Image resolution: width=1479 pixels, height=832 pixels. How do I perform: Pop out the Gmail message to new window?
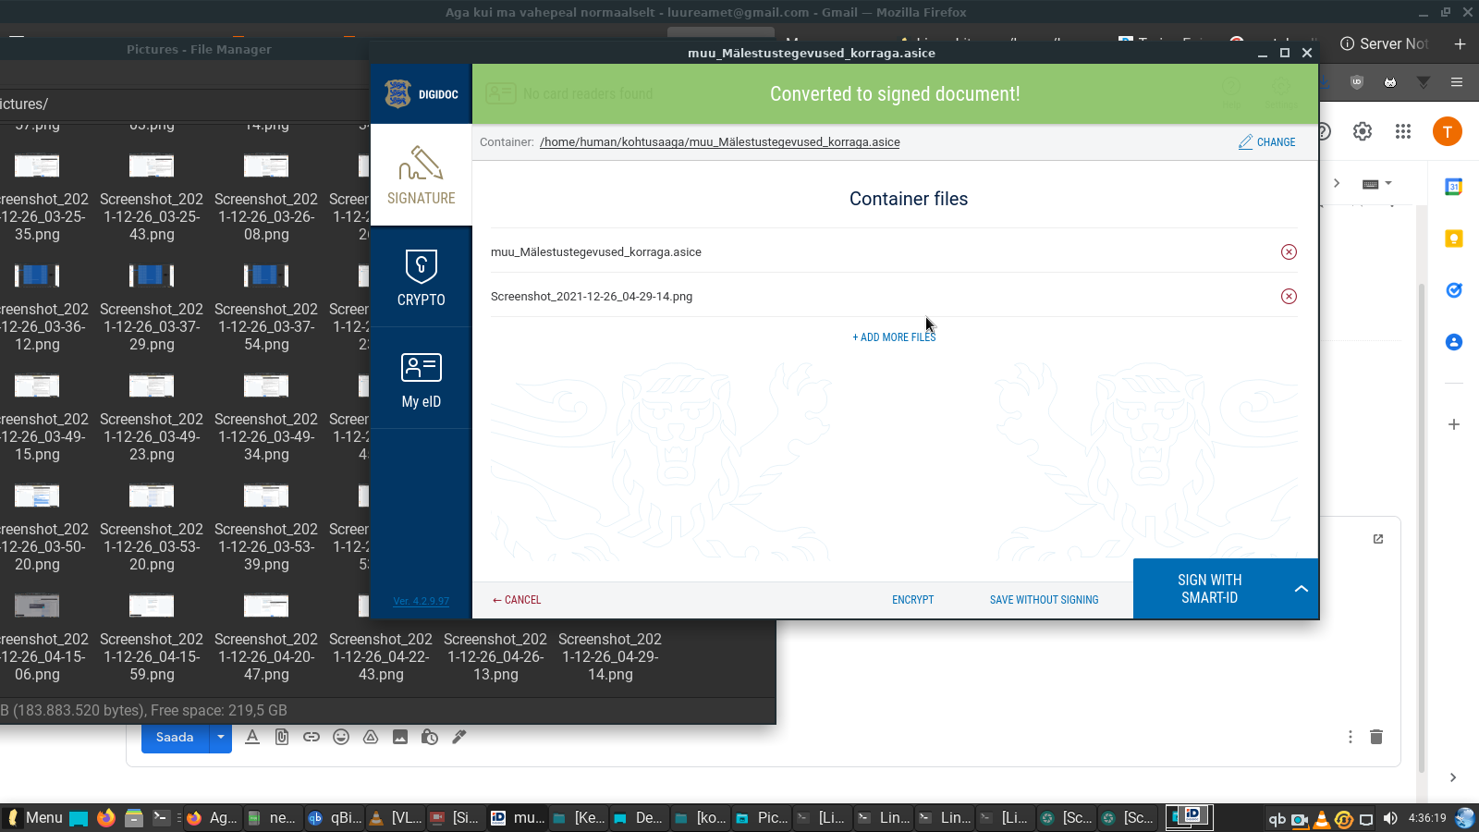pos(1378,539)
